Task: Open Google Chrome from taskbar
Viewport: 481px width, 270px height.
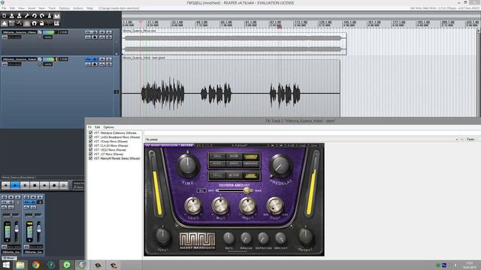Action: [36, 265]
